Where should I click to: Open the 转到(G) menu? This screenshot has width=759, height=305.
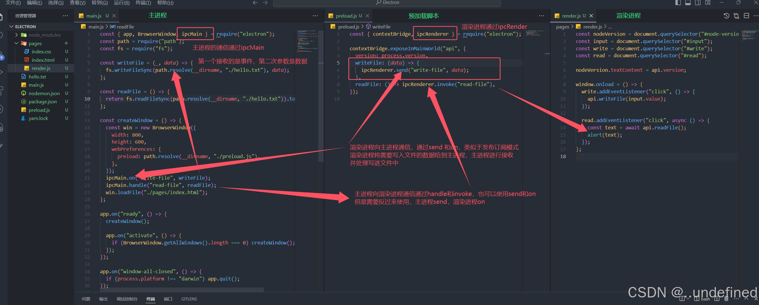pos(100,3)
